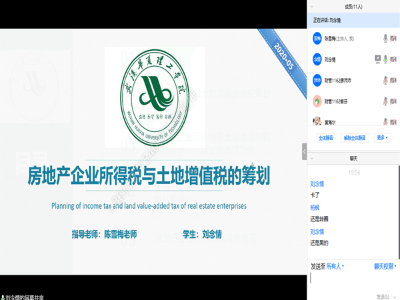Open the 更多 more dropdown

(x=382, y=138)
